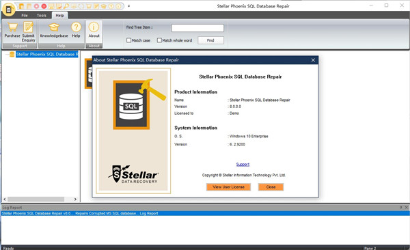
Task: Click the Windows 10 Enterprise text
Action: (248, 136)
